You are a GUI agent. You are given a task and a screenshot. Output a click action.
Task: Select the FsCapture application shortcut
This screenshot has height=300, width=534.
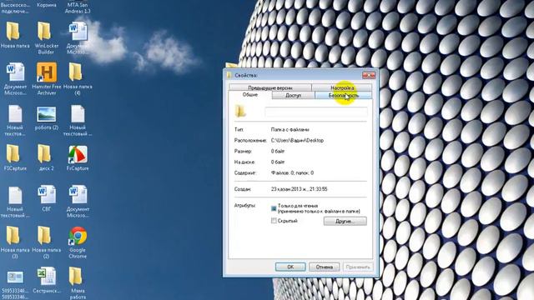pyautogui.click(x=78, y=154)
